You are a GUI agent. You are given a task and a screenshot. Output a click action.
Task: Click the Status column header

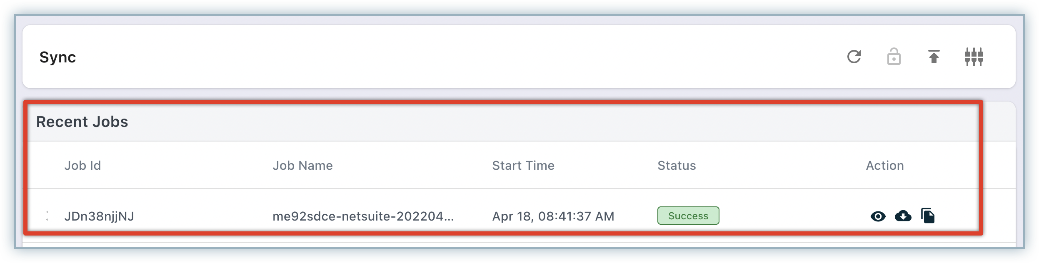pos(677,166)
